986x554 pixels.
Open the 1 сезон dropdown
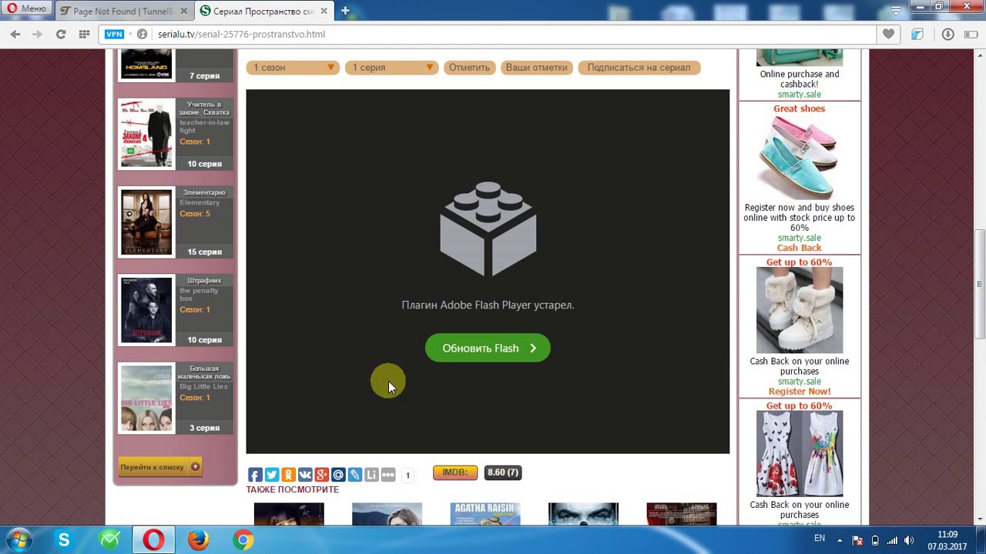pos(293,68)
